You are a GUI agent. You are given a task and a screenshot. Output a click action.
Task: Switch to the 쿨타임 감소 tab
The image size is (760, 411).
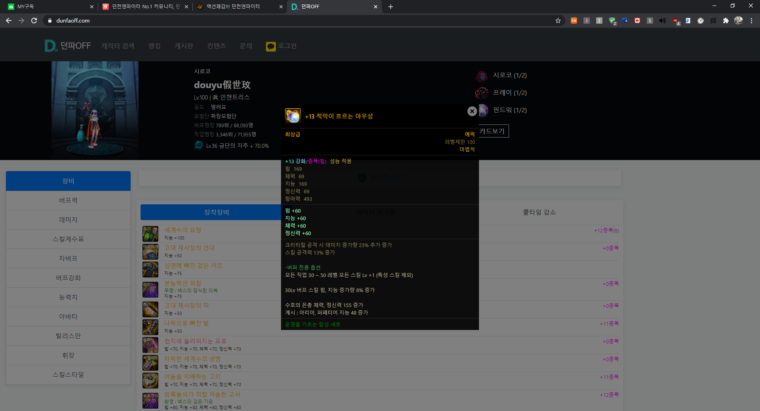(539, 212)
